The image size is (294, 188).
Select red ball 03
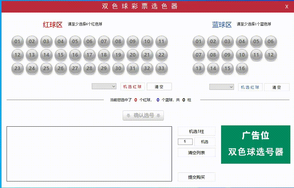point(46,42)
